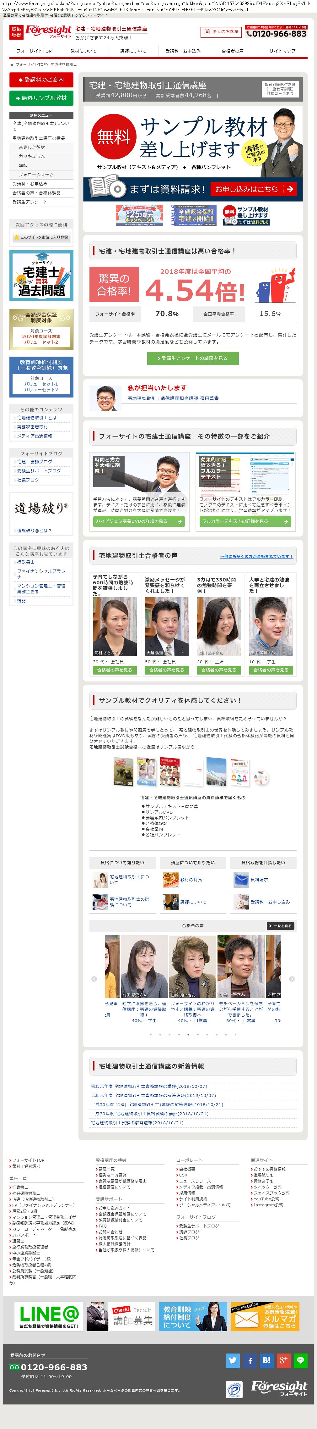
Task: Click 一覧を見る button in 合格者の声 header
Action: click(280, 926)
